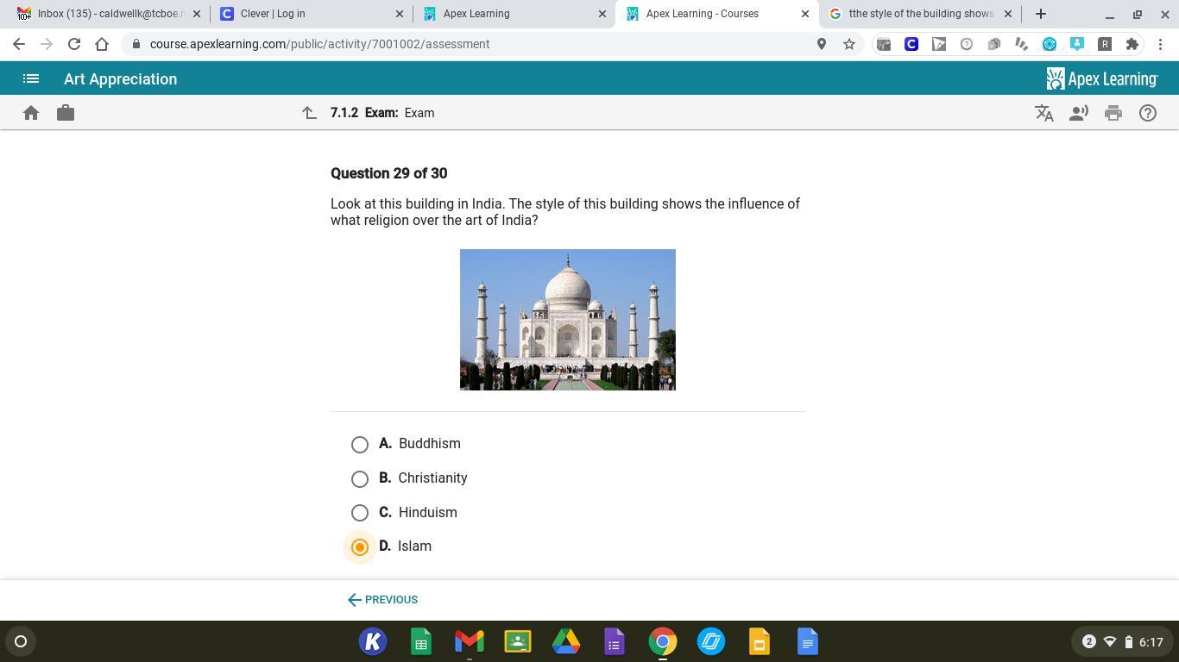The width and height of the screenshot is (1179, 662).
Task: Select answer D. Islam
Action: coord(360,547)
